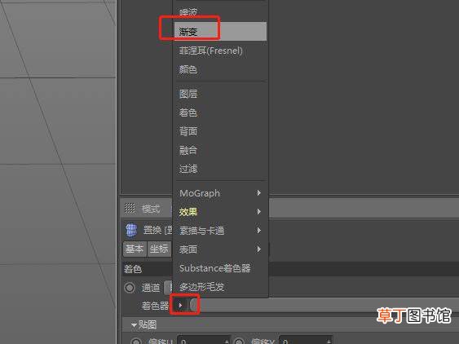Click the dotted grip icon beside 模式
This screenshot has height=344, width=459.
(x=130, y=208)
